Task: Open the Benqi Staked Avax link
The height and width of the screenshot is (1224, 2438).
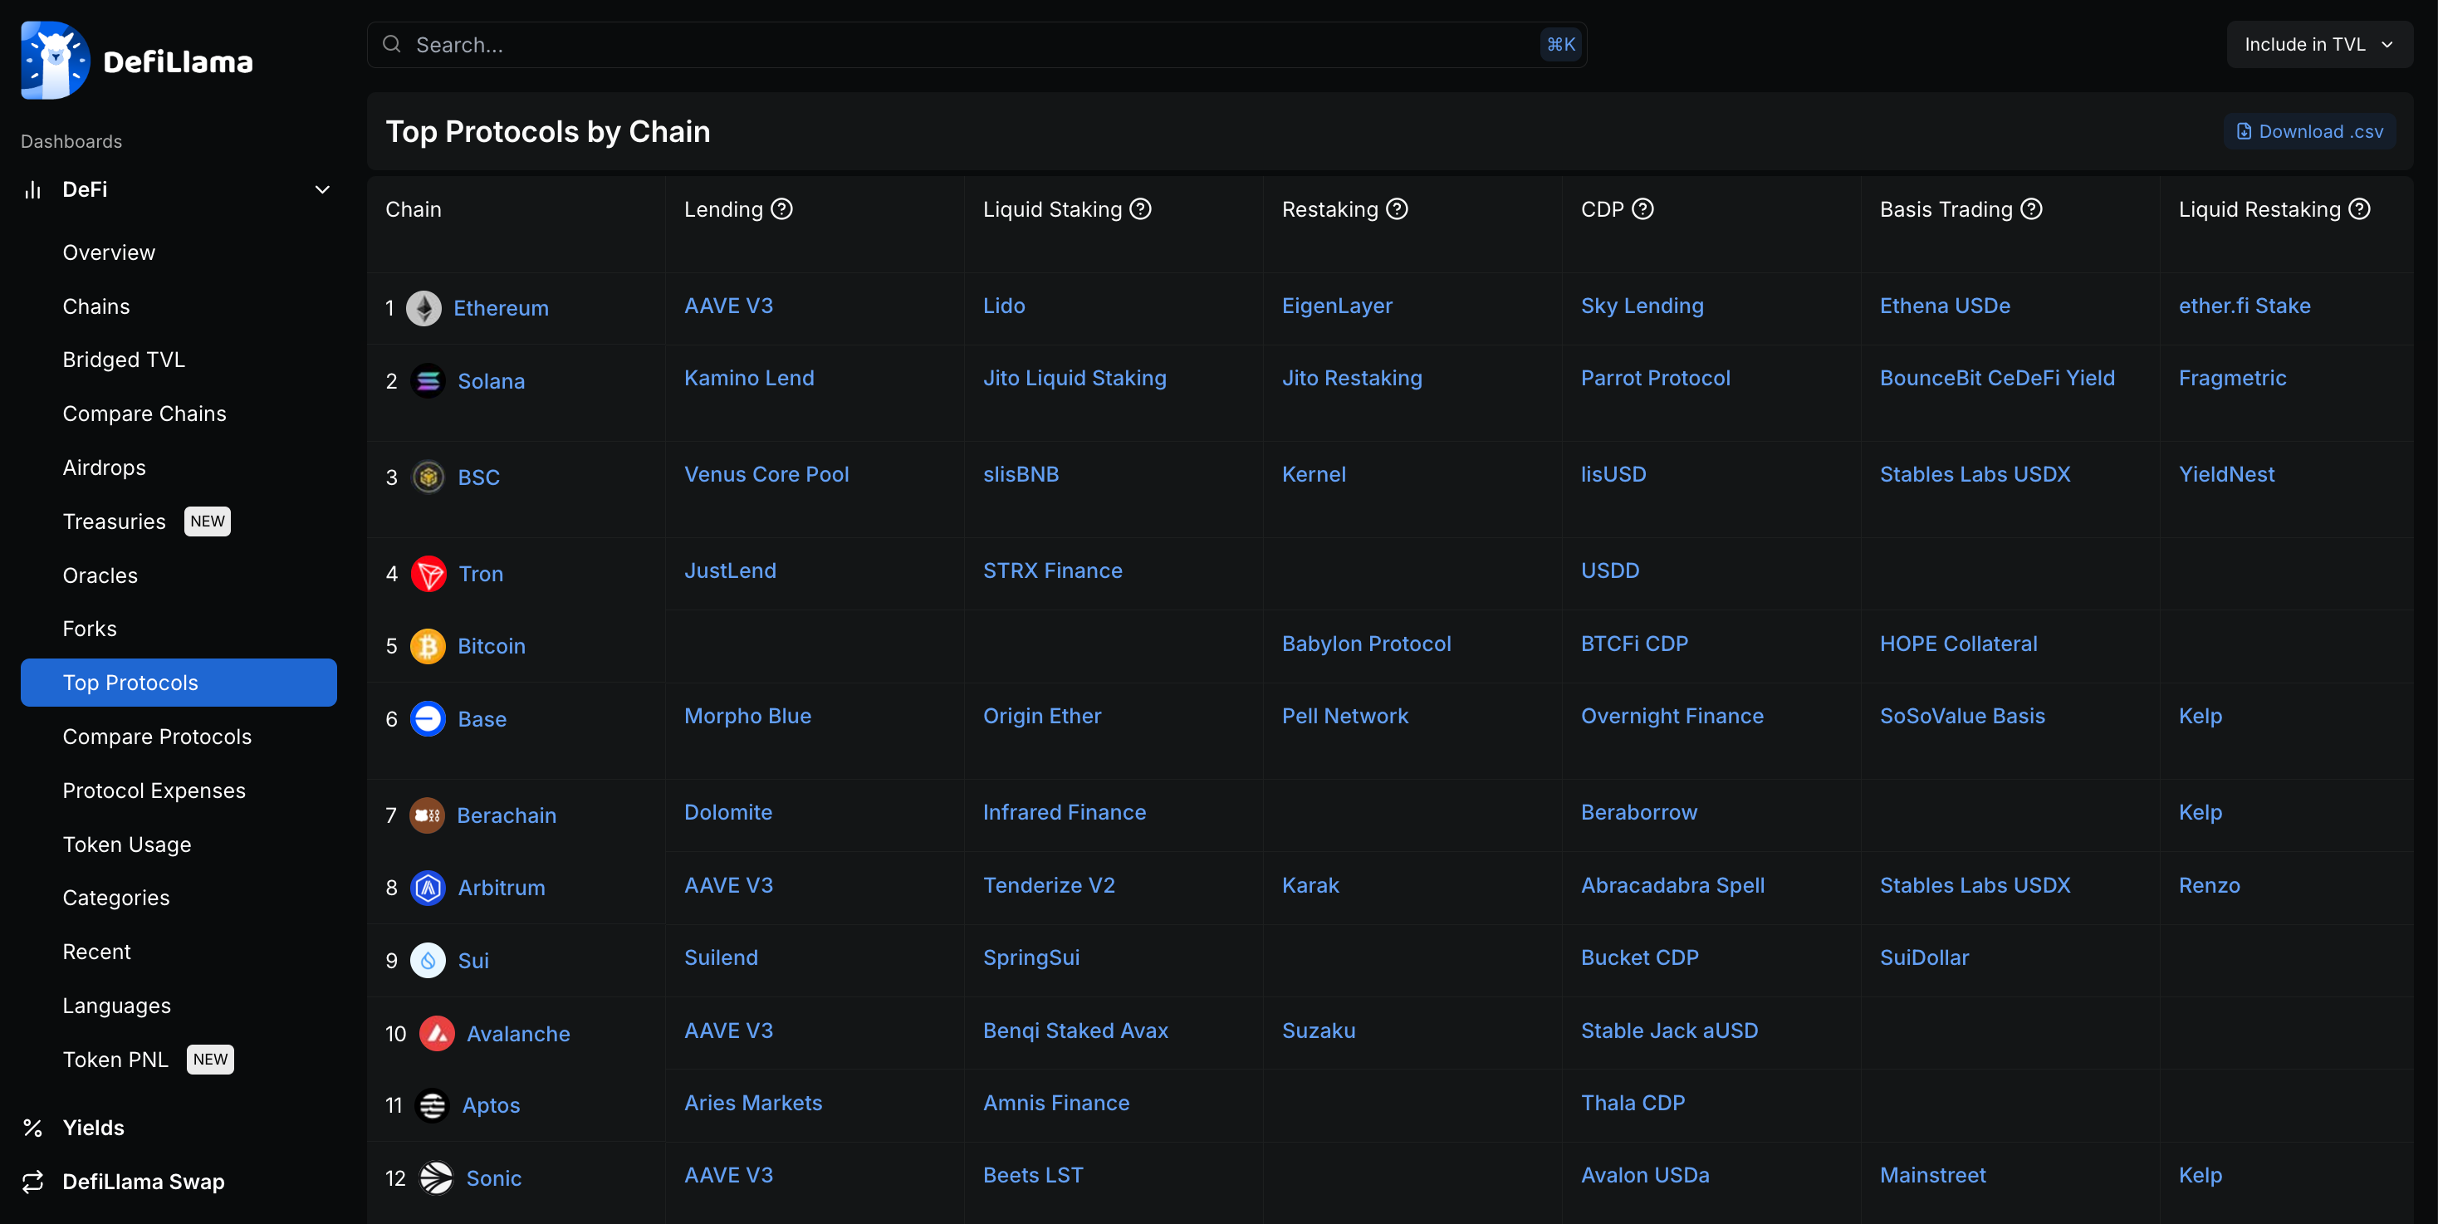Action: coord(1076,1030)
